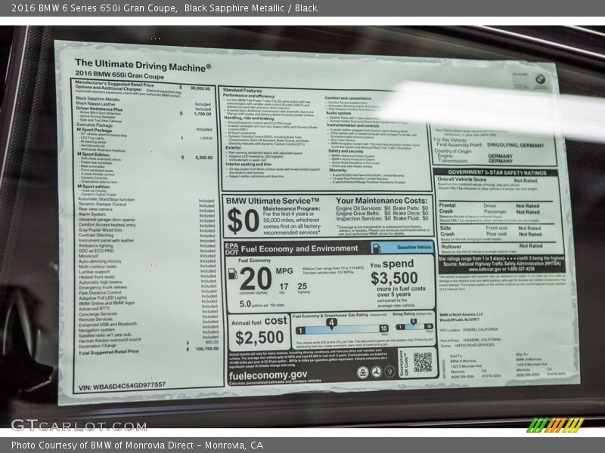Click the "17" city MPG value
The height and width of the screenshot is (453, 605).
point(284,287)
